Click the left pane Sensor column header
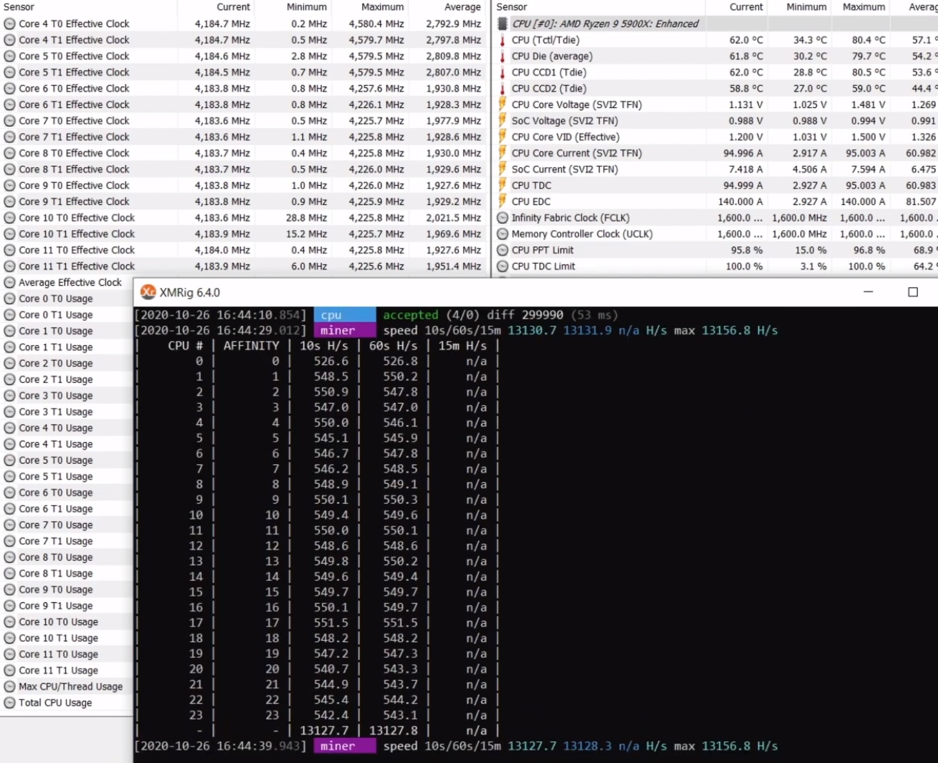938x763 pixels. pyautogui.click(x=88, y=7)
